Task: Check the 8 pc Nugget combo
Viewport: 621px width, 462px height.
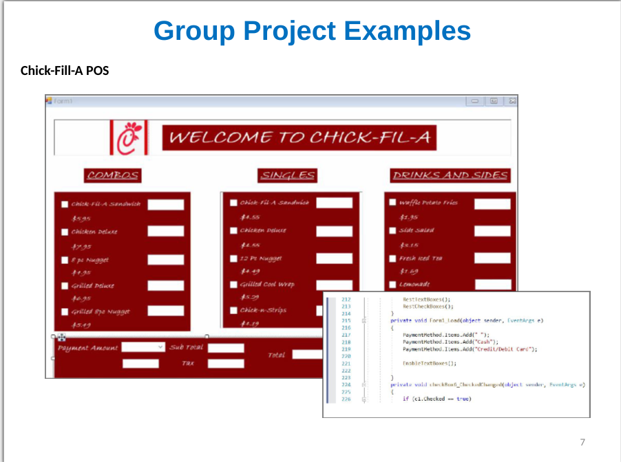Action: pos(65,260)
